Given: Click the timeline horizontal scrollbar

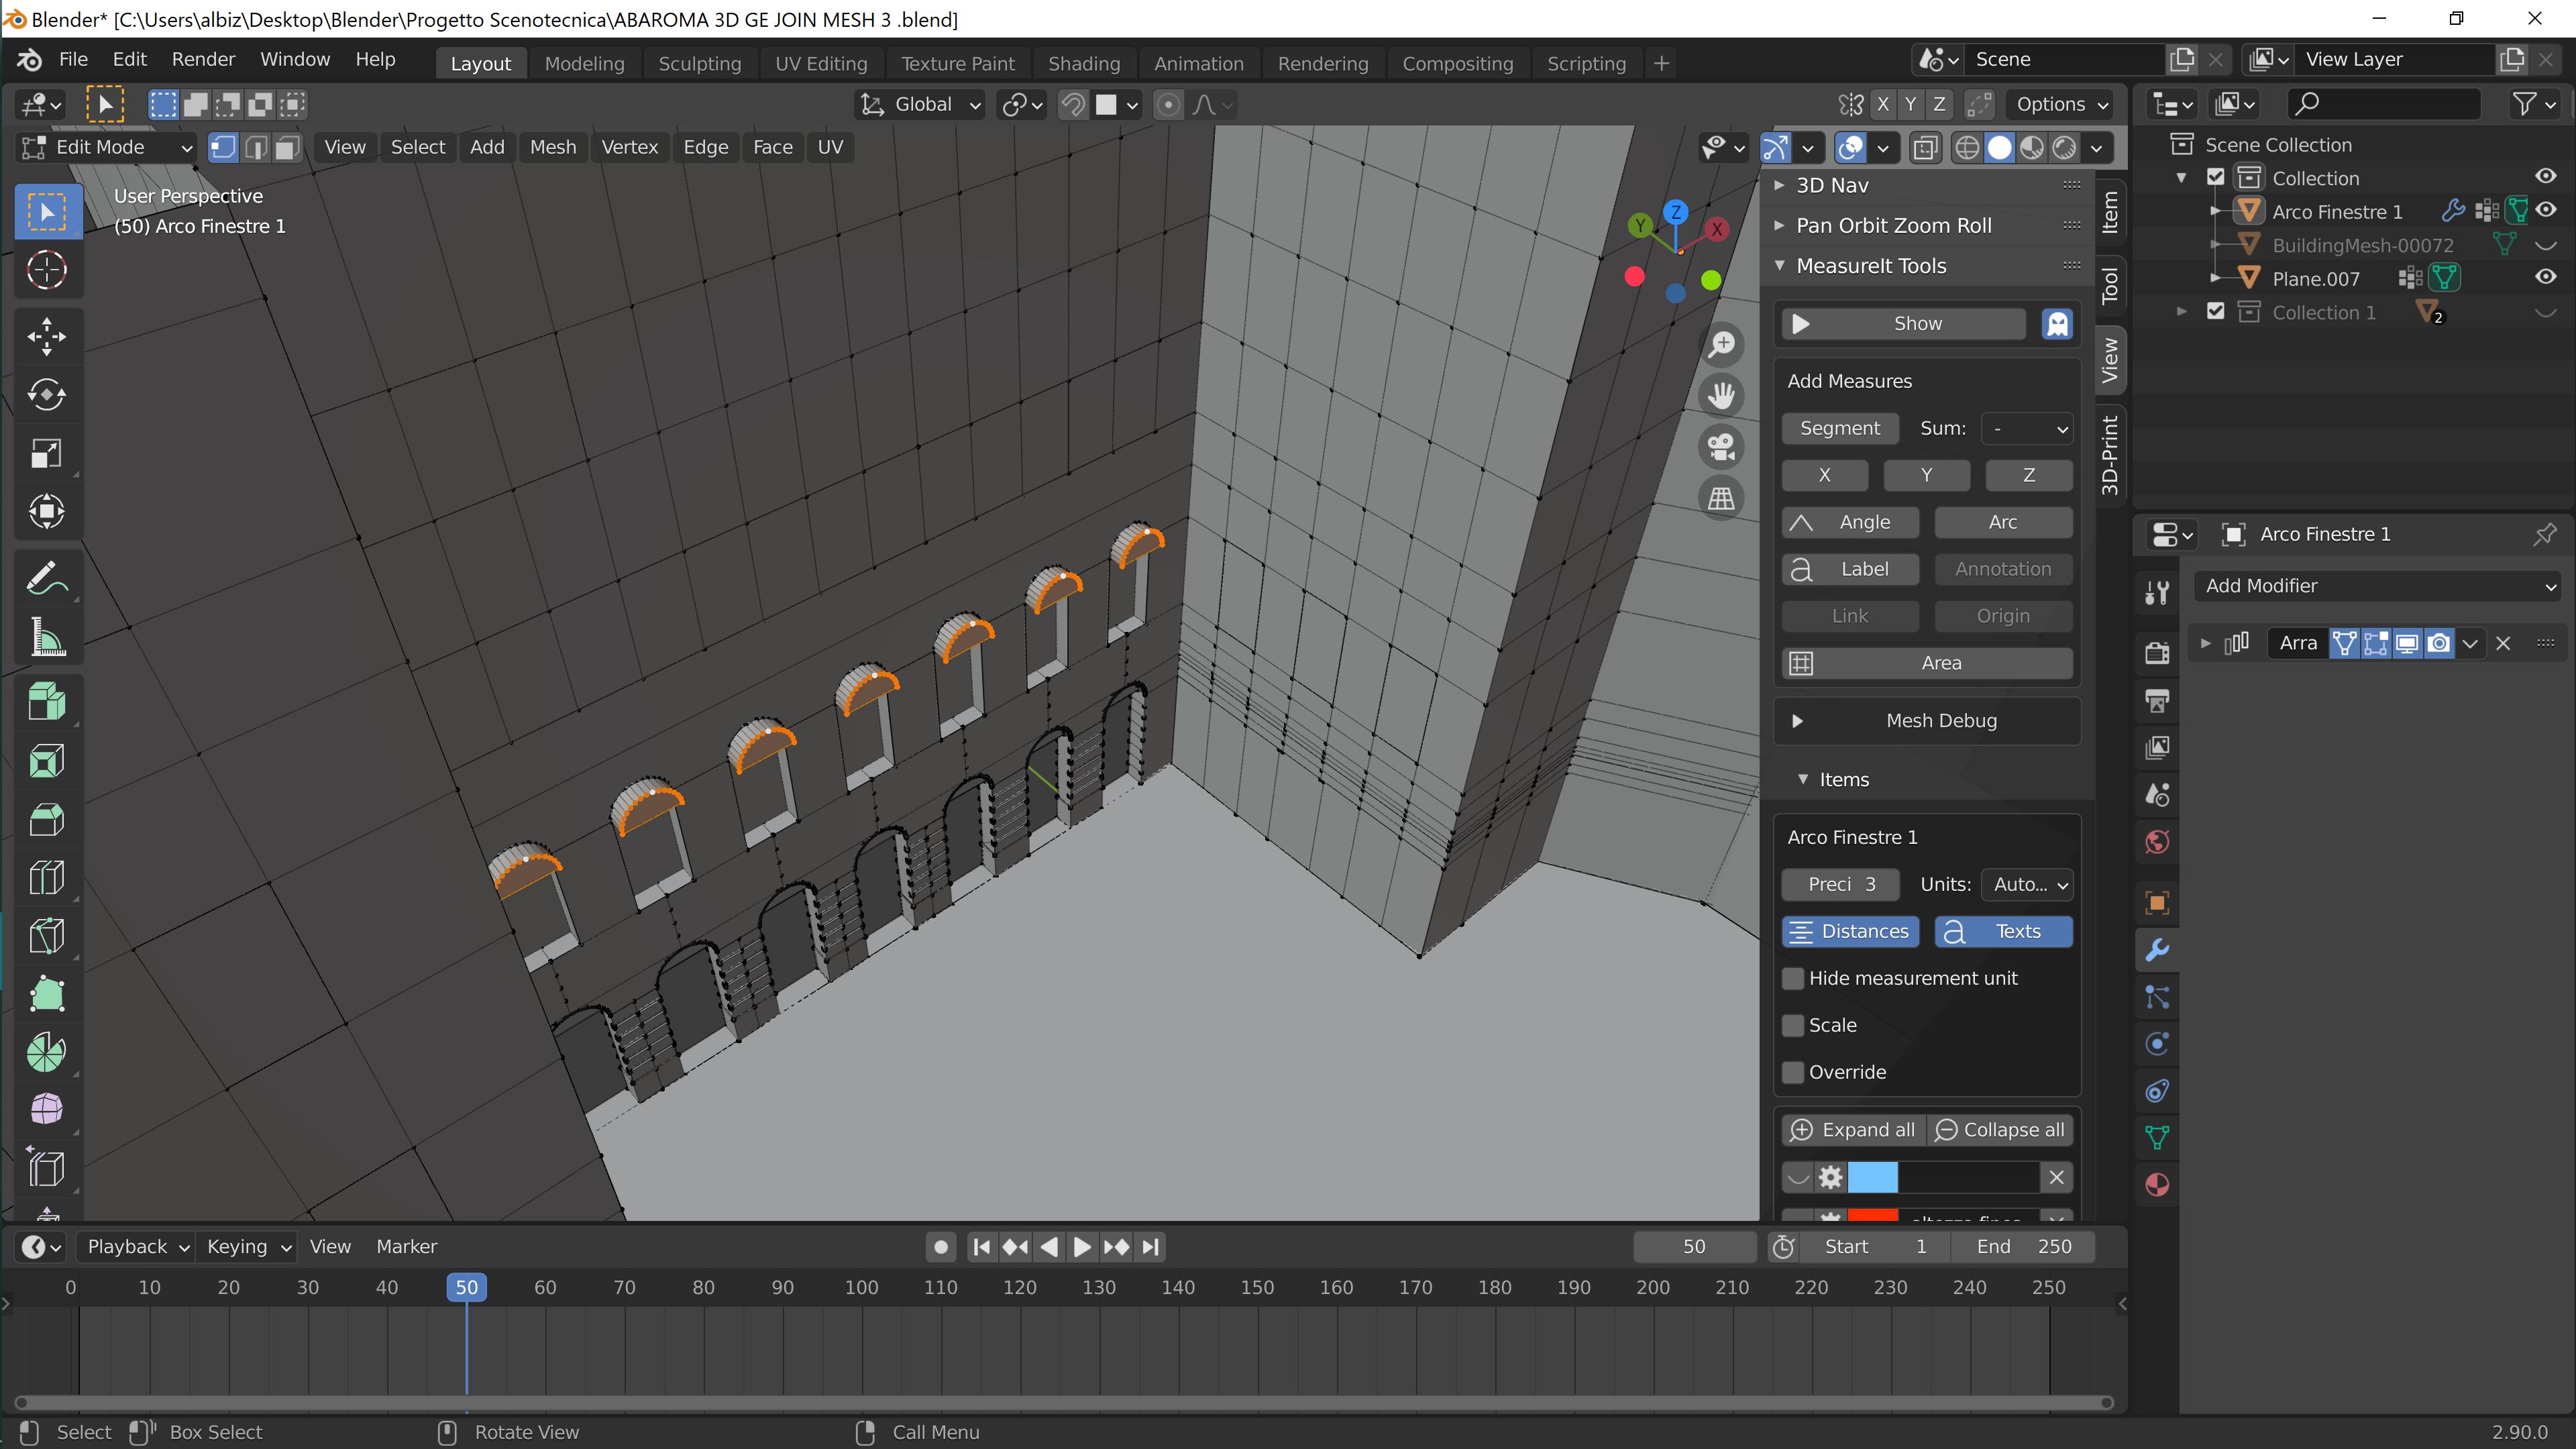Looking at the screenshot, I should point(1064,1403).
